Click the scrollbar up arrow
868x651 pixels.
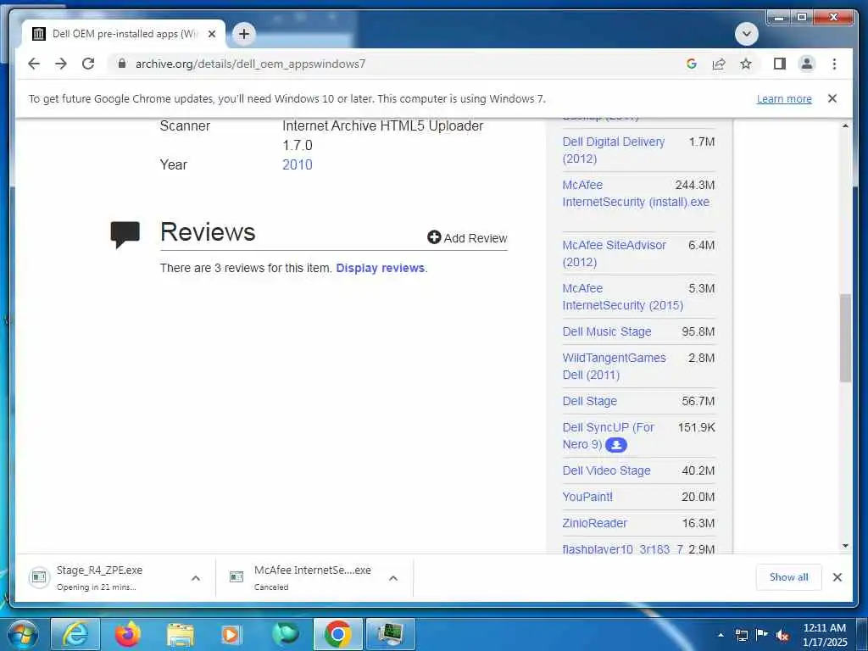(845, 125)
